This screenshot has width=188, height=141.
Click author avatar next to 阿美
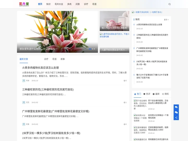pyautogui.click(x=24, y=124)
